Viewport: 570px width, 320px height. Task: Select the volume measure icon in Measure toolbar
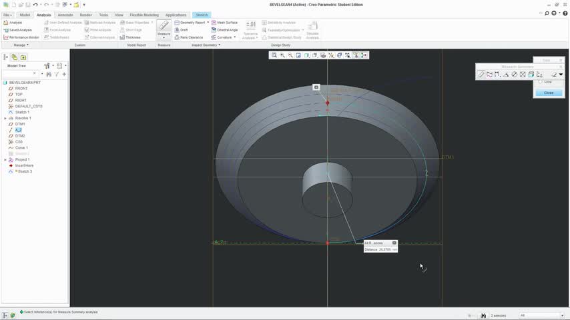(531, 75)
